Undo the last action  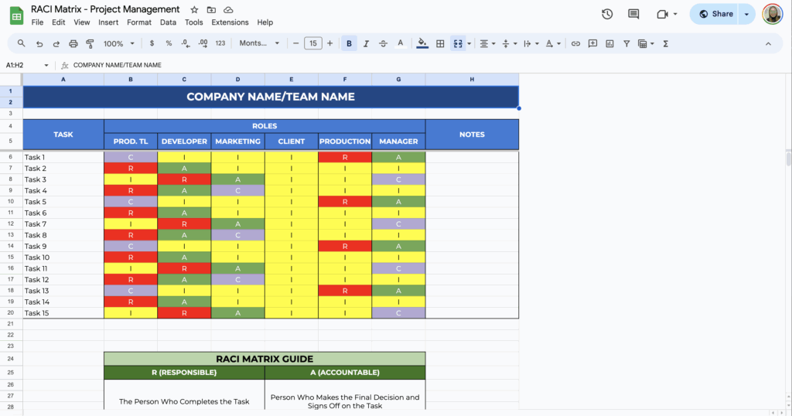(39, 44)
